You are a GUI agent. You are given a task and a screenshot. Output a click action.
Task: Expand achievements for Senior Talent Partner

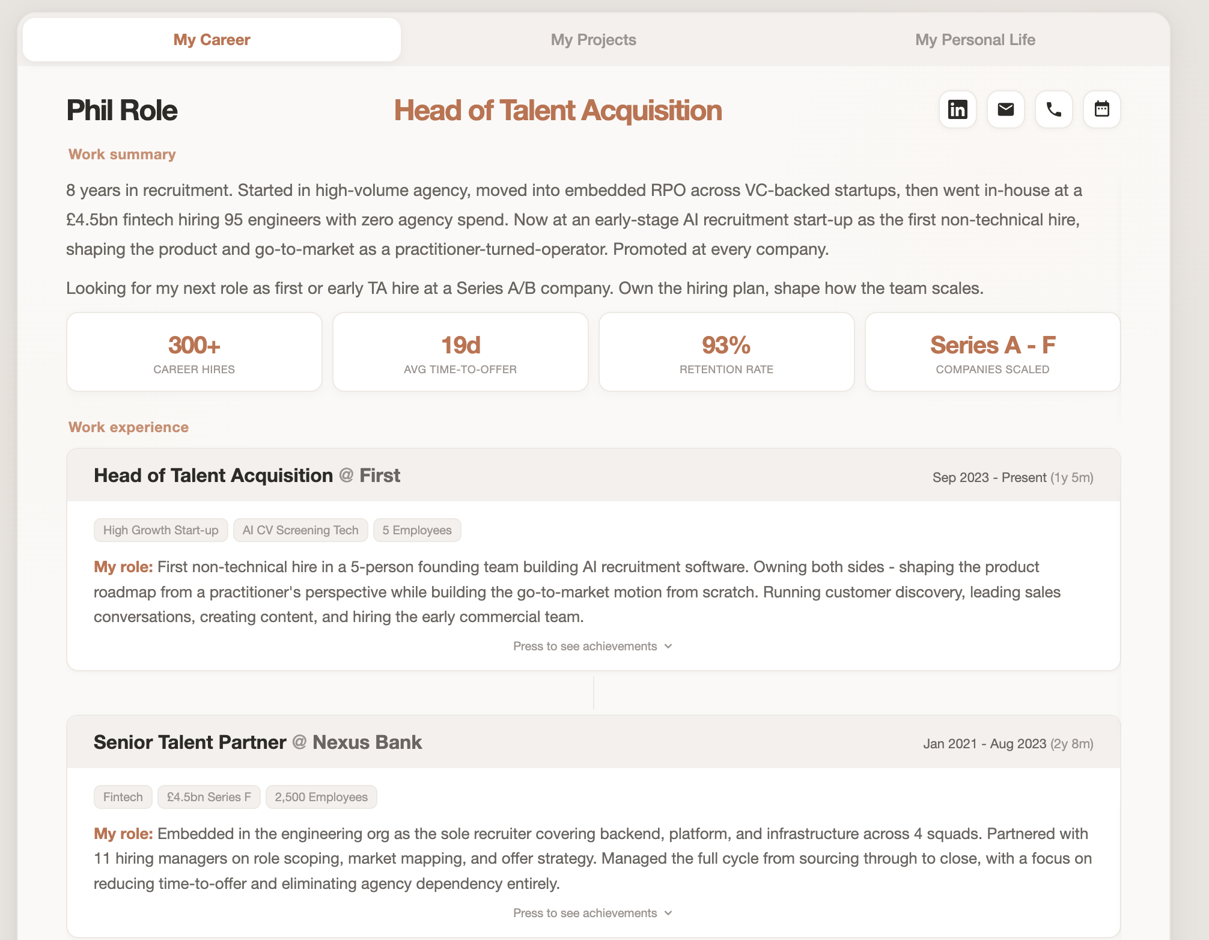(592, 913)
